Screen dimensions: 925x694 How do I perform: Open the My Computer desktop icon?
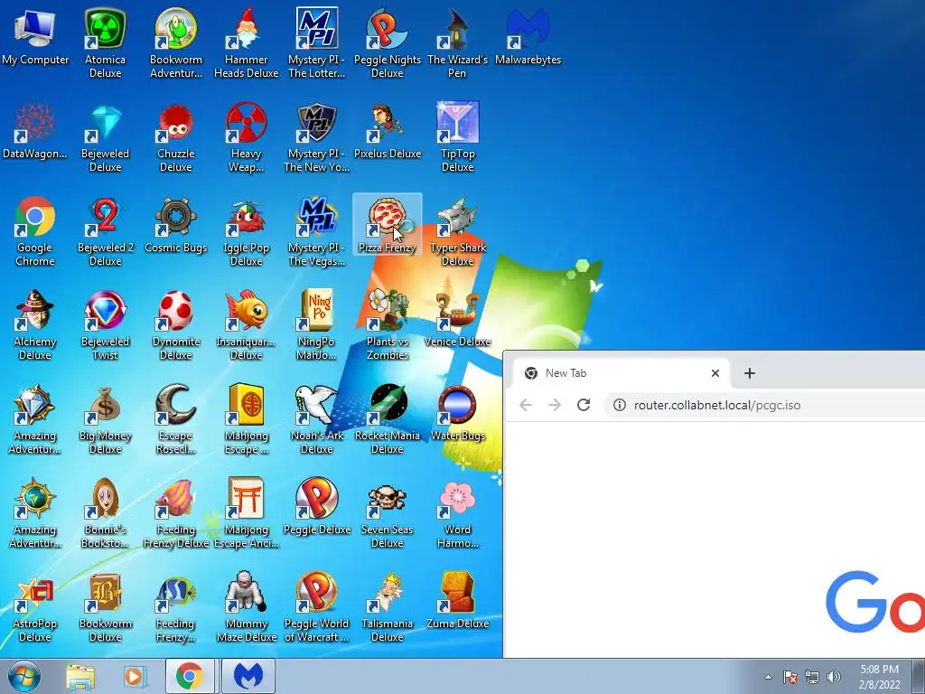pos(35,36)
